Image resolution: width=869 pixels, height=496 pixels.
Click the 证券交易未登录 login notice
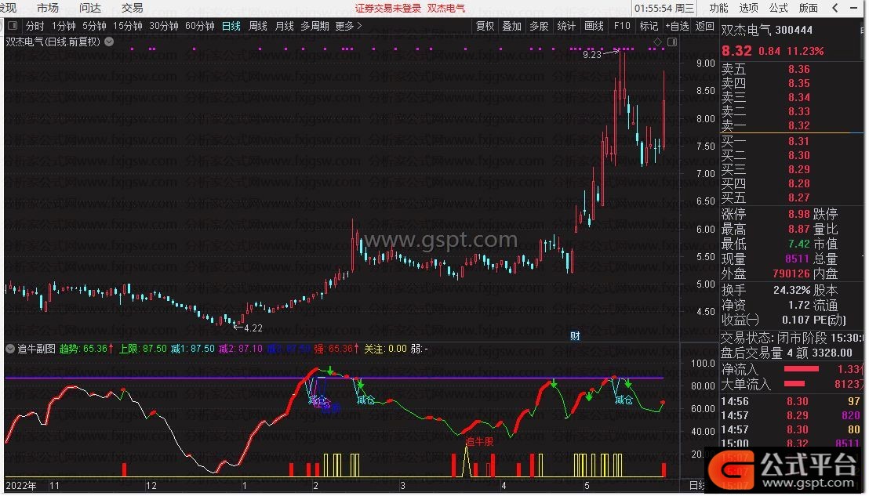[388, 9]
